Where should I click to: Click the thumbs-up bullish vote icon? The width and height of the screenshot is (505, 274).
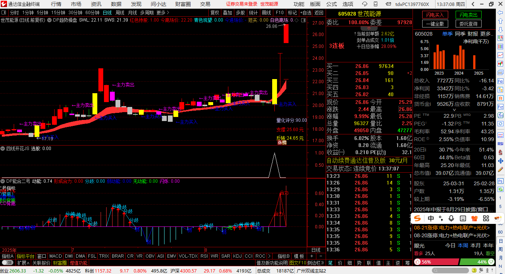[417, 262]
